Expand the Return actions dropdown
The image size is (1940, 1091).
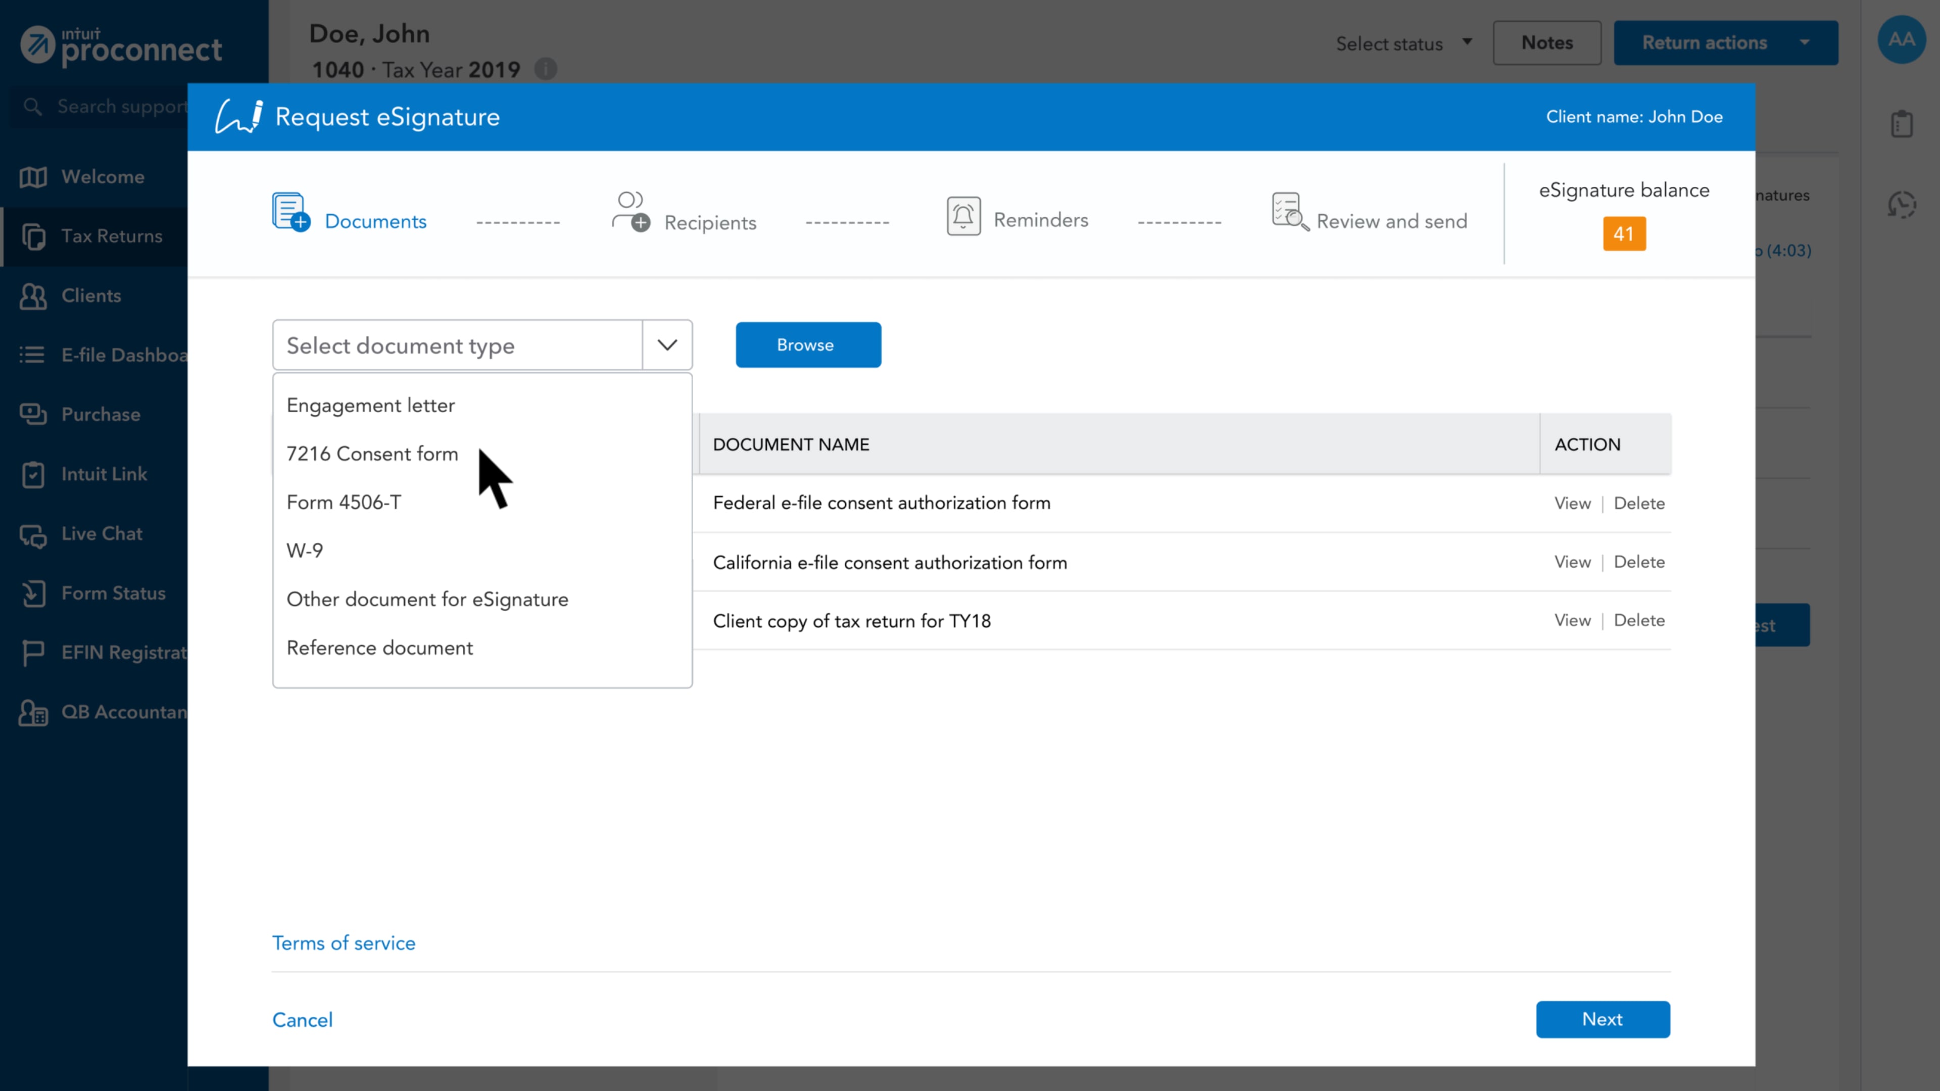[x=1804, y=43]
